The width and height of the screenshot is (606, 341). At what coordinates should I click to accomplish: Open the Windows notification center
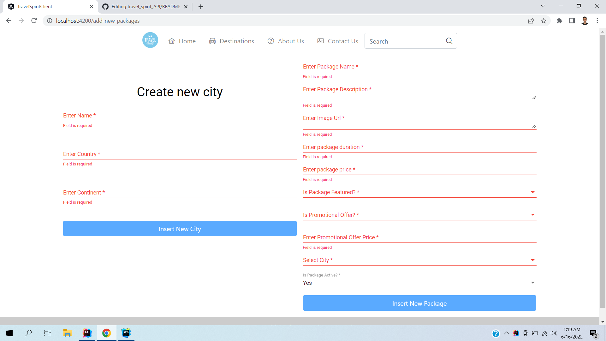(x=594, y=333)
